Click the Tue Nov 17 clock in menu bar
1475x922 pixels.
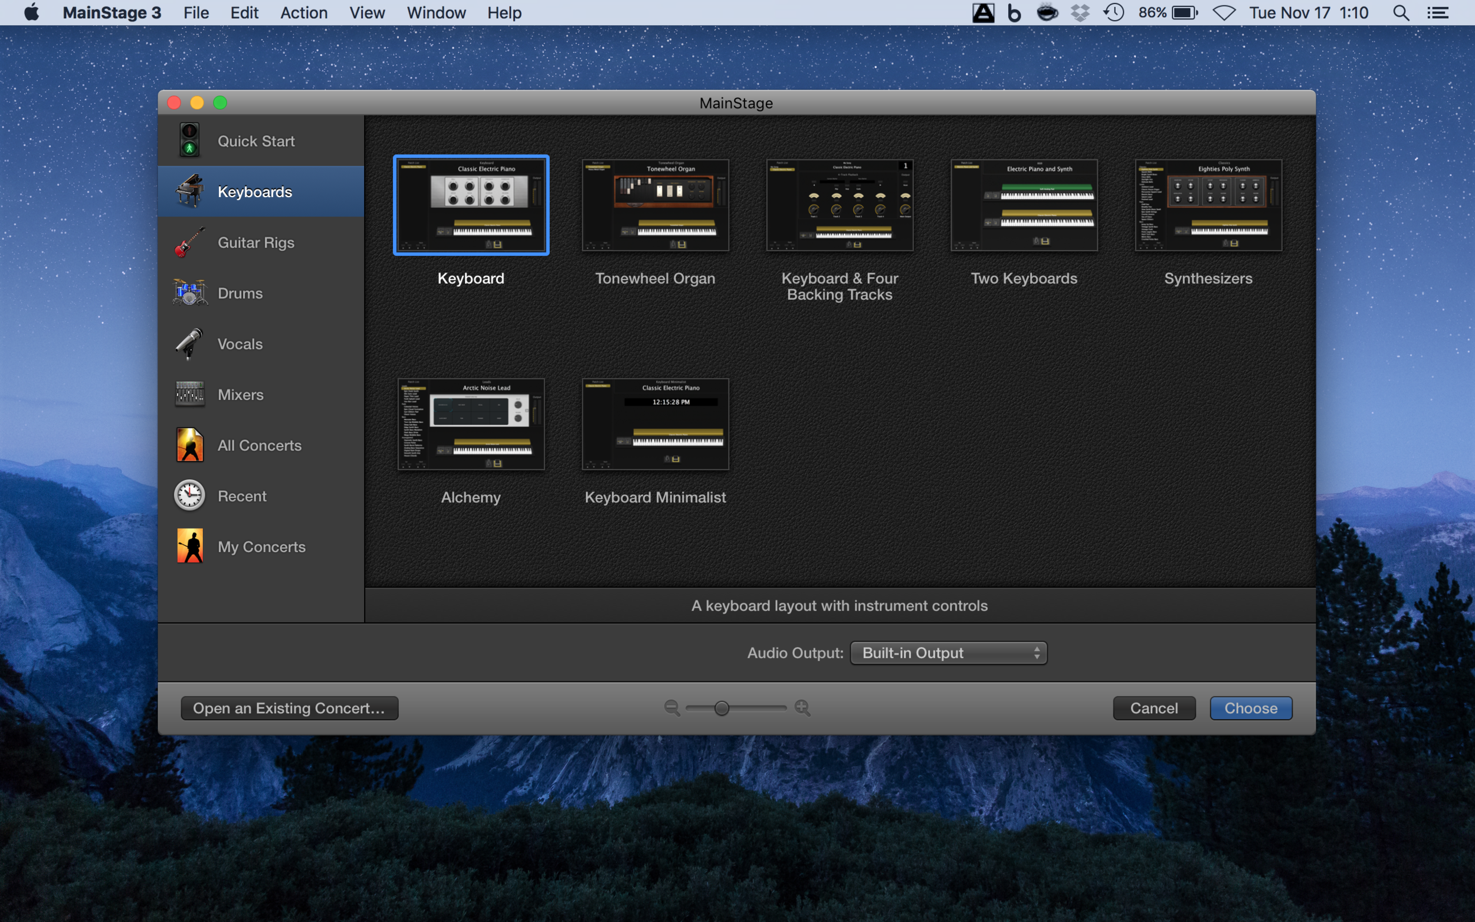[1309, 13]
